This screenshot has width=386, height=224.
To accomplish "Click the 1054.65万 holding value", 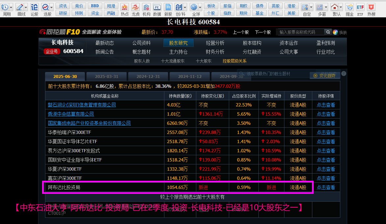I will (x=177, y=187).
